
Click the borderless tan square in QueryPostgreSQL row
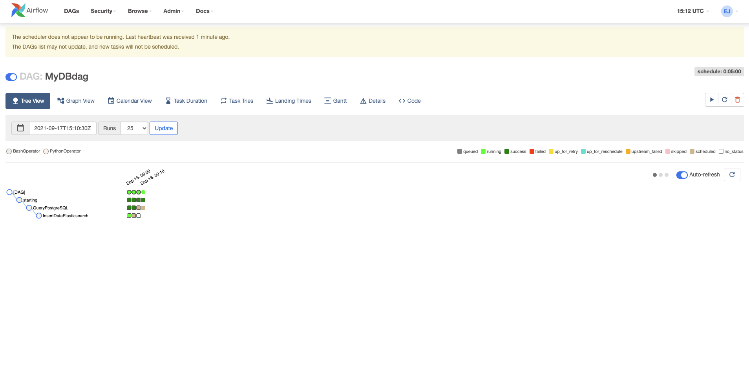coord(143,208)
